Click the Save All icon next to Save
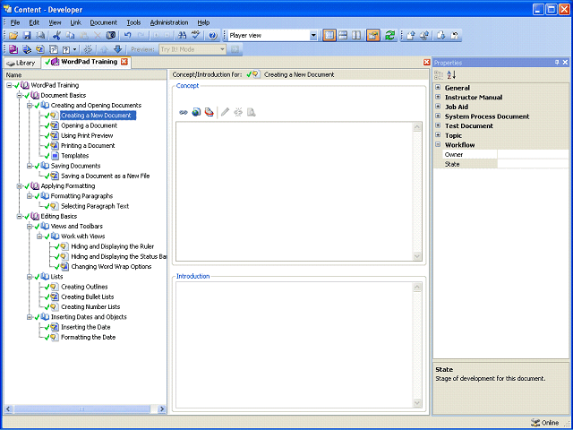Viewport: 573px width, 430px height. coord(40,36)
